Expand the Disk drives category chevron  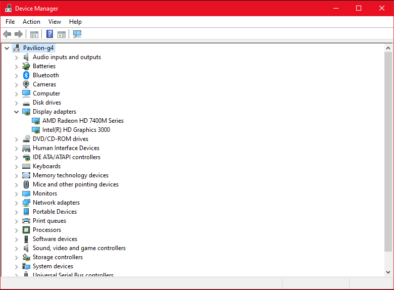[16, 103]
